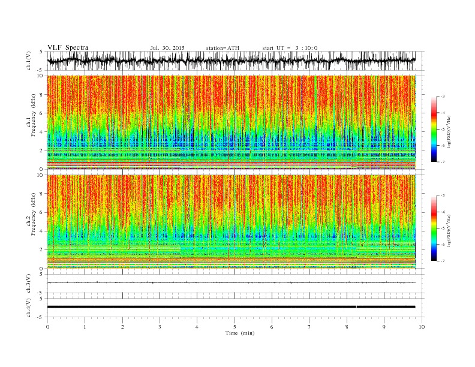Click bottom time axis tick label "5"
The height and width of the screenshot is (367, 475).
tap(235, 327)
